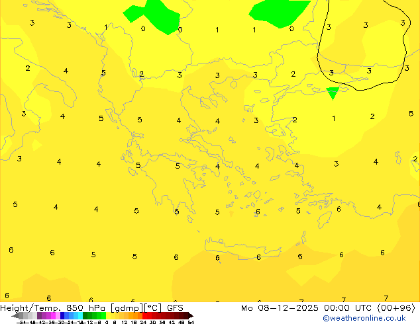Click the "Mo 08-12-2025" date text
420x324 pixels.
[280, 308]
